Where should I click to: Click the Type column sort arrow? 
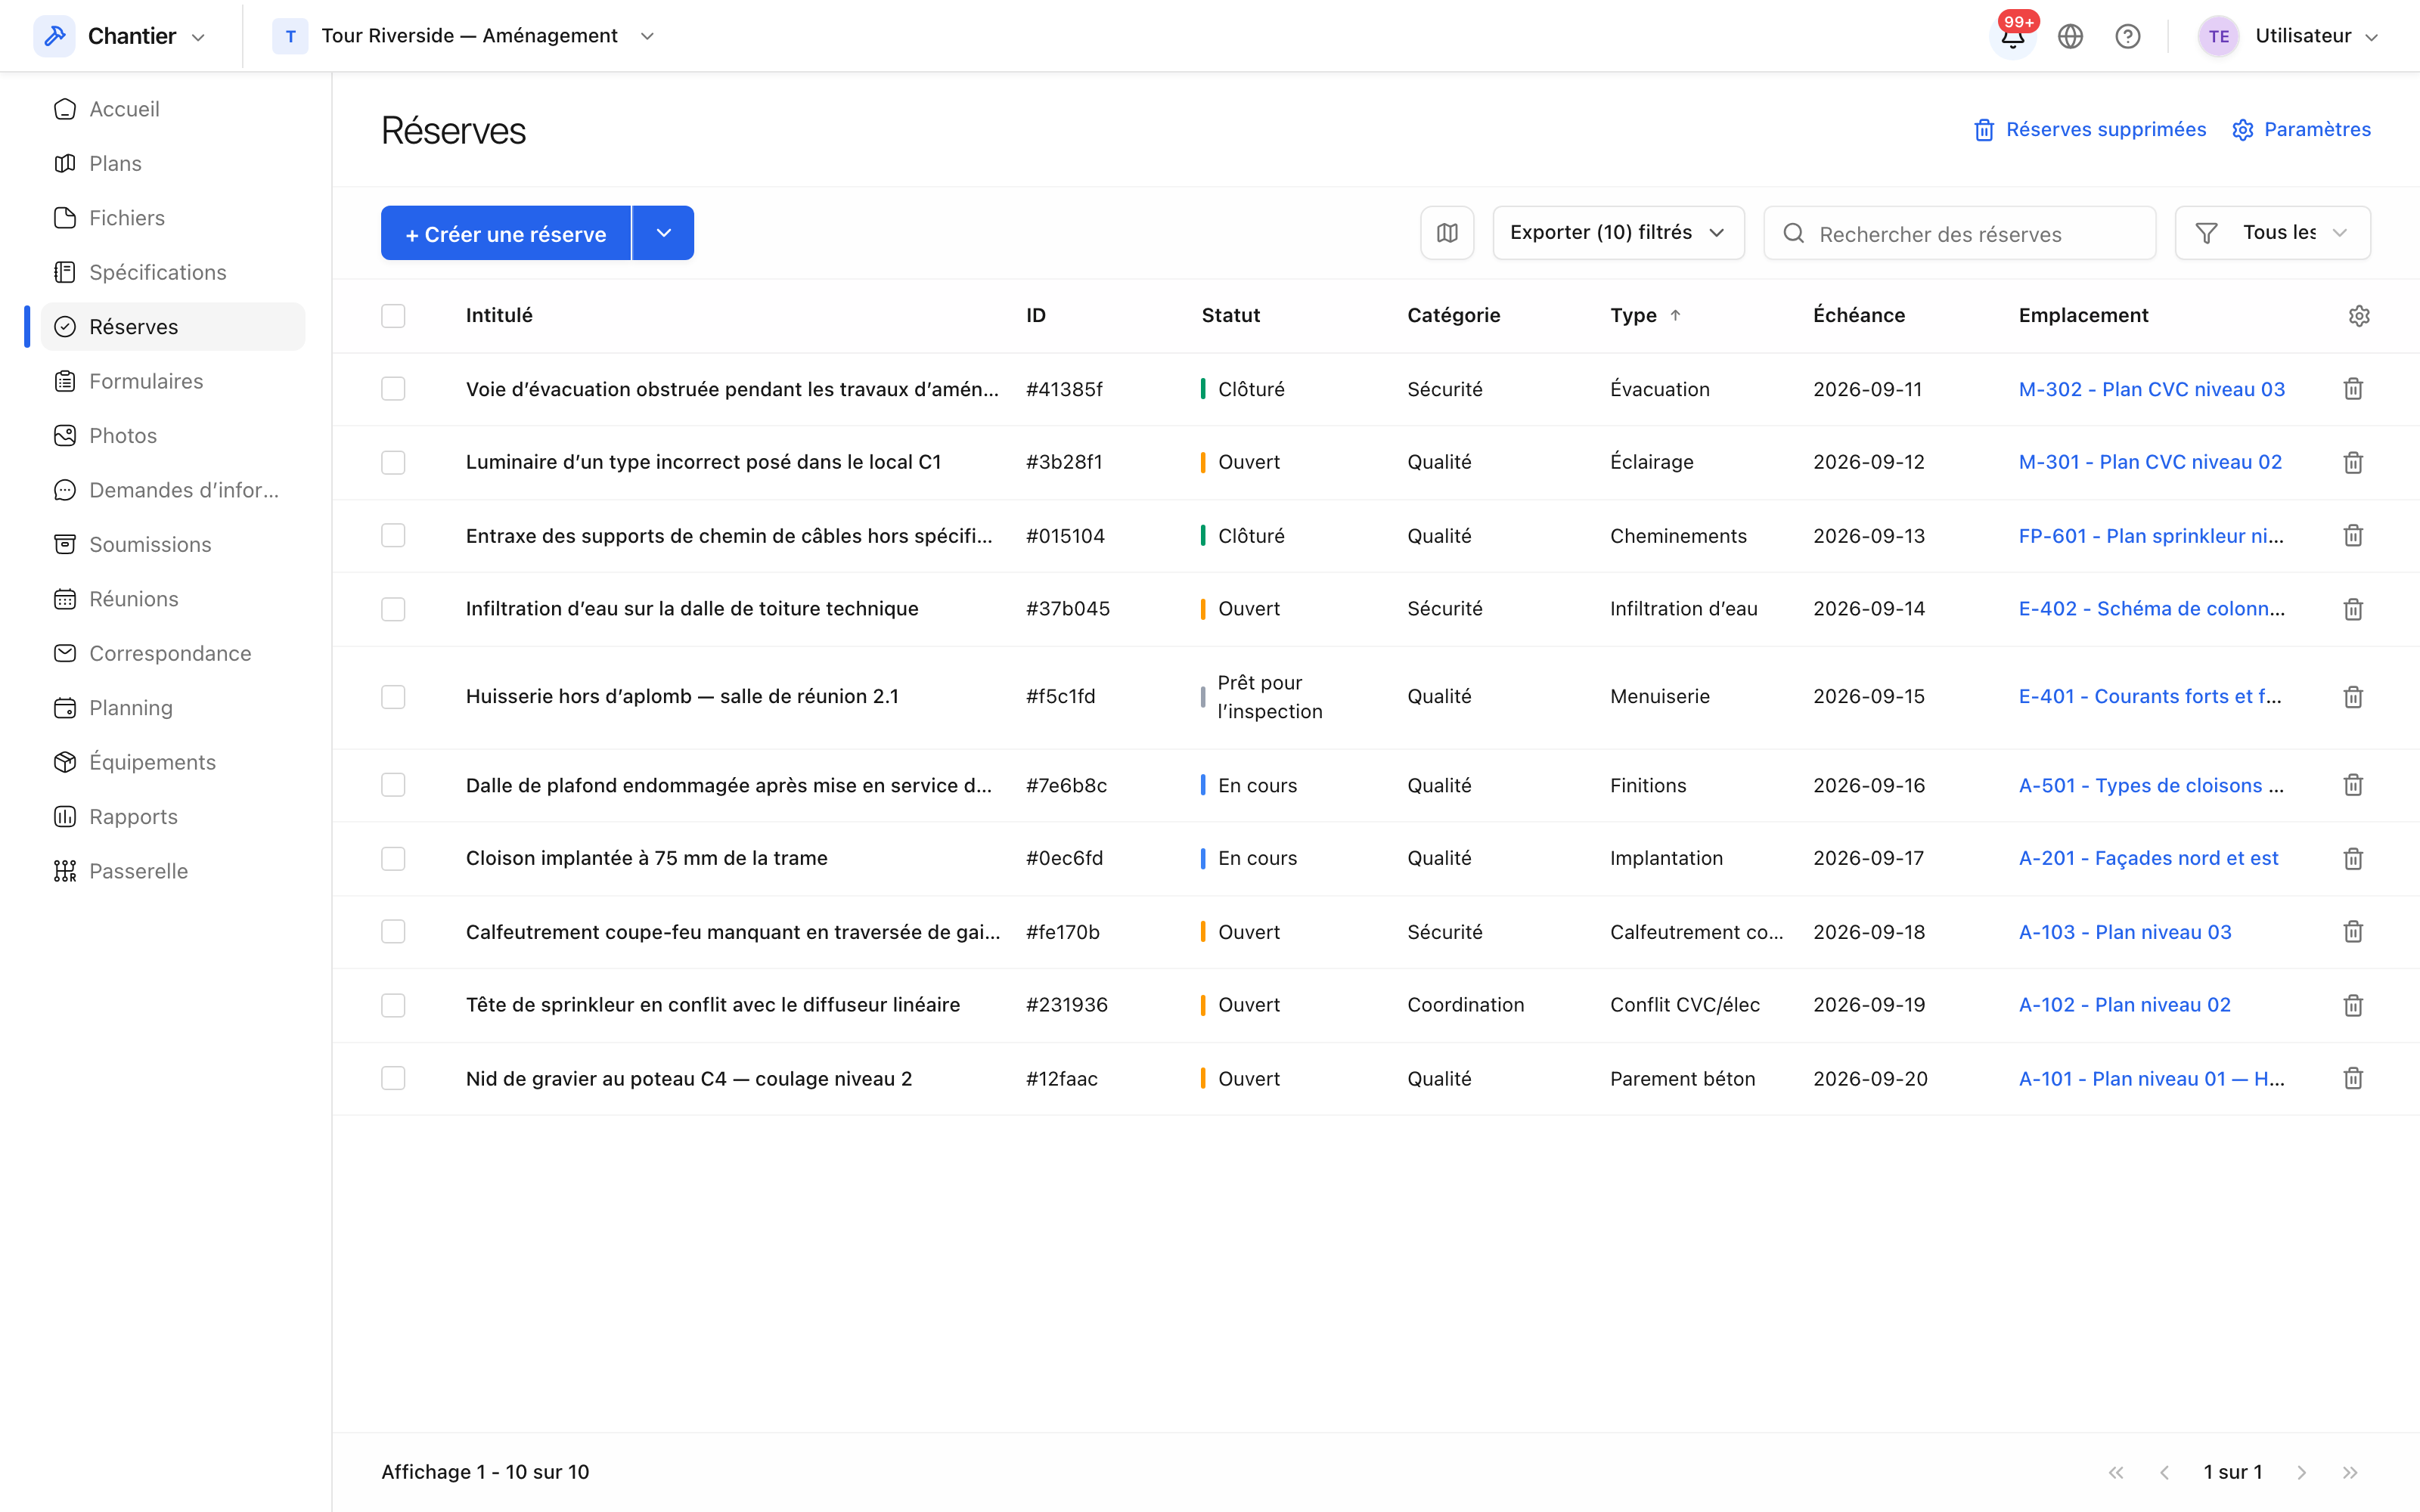(x=1676, y=315)
